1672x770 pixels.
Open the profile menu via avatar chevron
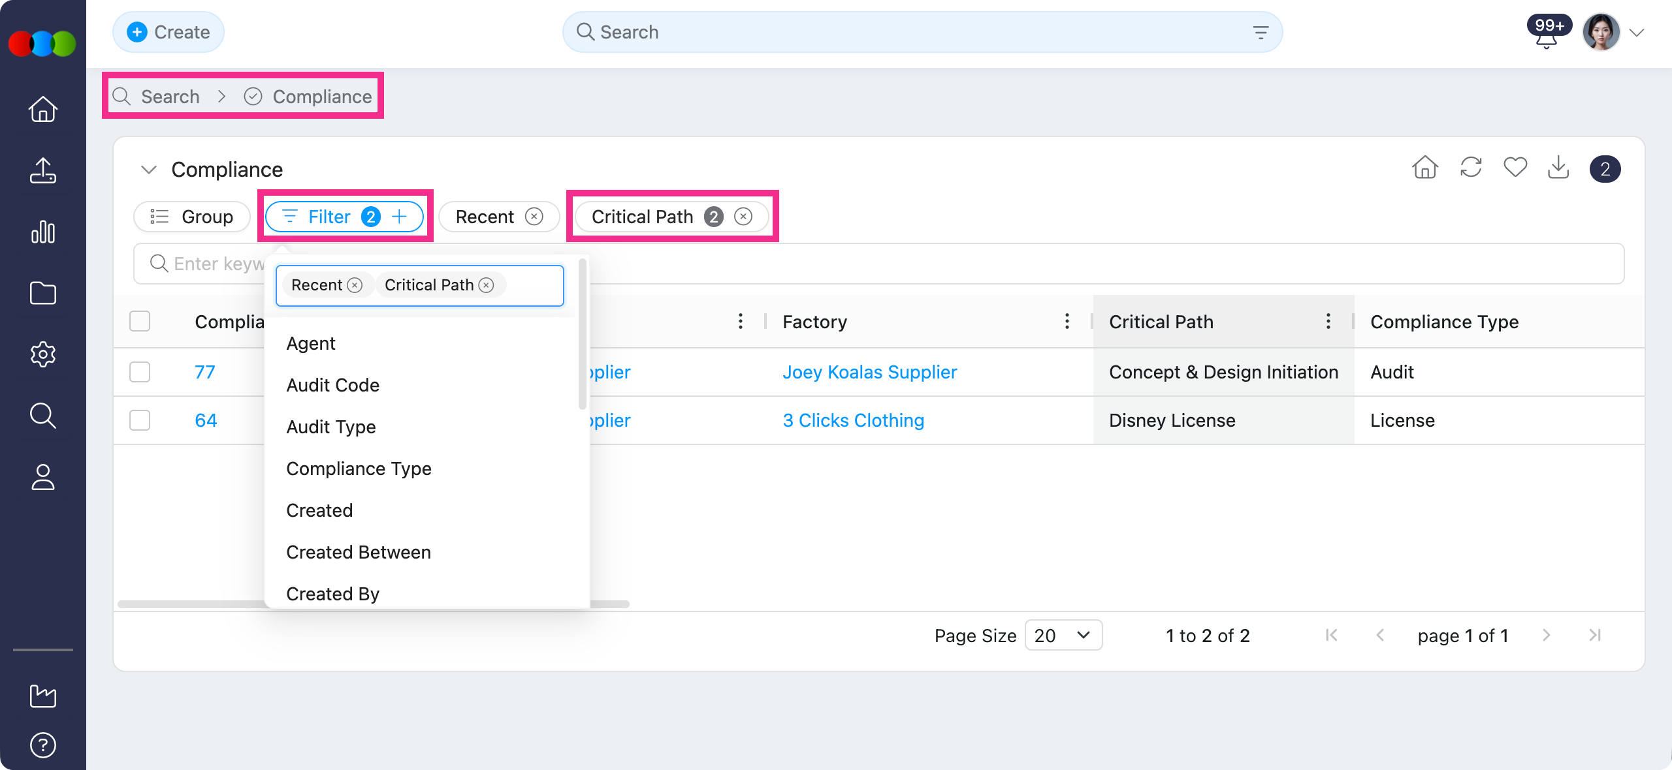pyautogui.click(x=1637, y=32)
